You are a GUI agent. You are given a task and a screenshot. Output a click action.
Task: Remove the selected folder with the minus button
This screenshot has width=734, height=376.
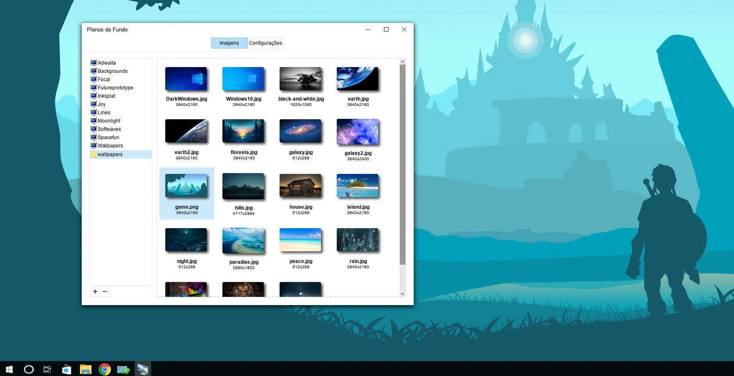[105, 292]
